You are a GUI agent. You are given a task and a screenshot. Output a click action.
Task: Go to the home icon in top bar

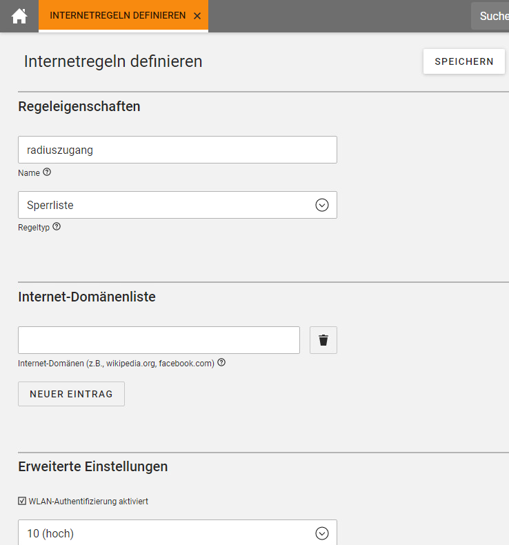tap(19, 16)
